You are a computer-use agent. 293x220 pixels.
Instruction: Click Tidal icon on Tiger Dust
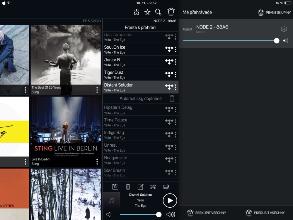tap(169, 75)
